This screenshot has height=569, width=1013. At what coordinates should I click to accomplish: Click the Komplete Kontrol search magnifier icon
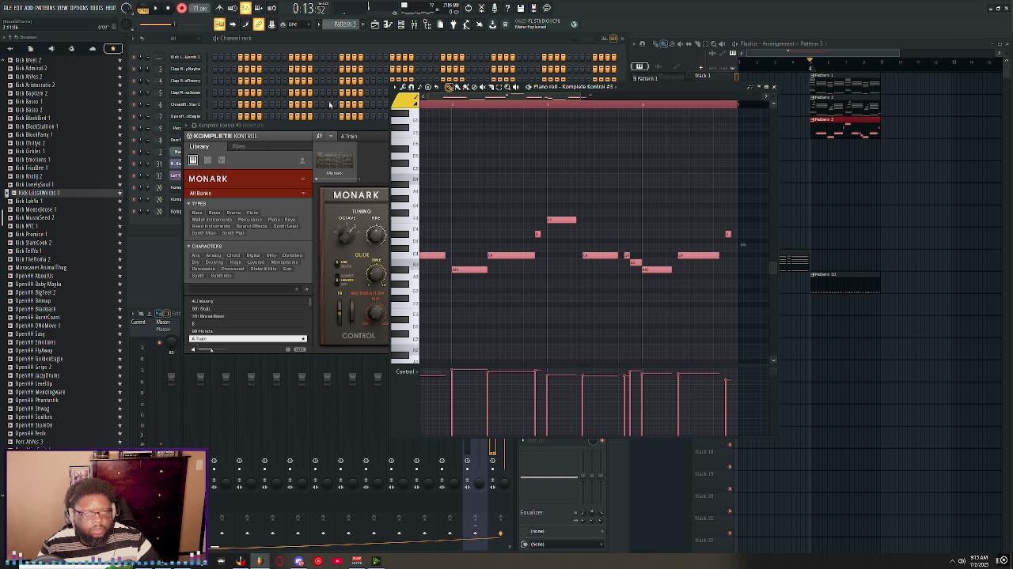[x=319, y=136]
